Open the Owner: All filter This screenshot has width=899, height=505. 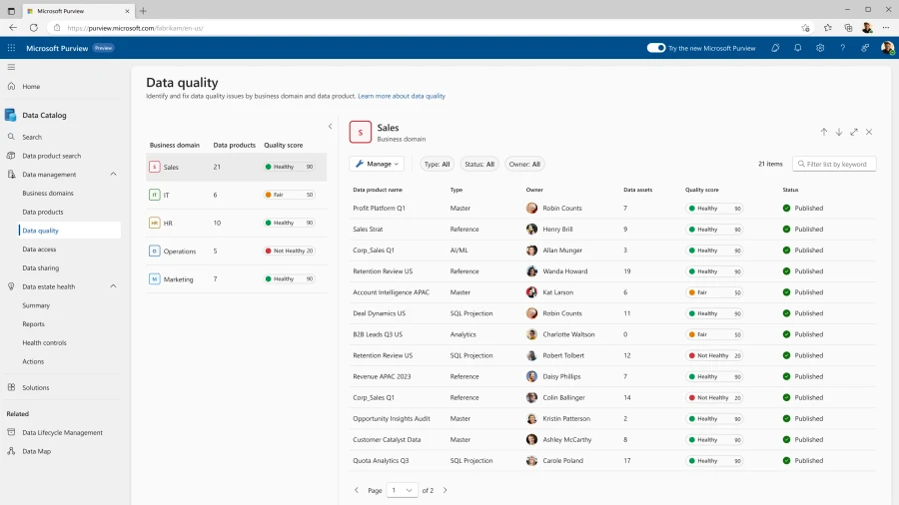(524, 165)
